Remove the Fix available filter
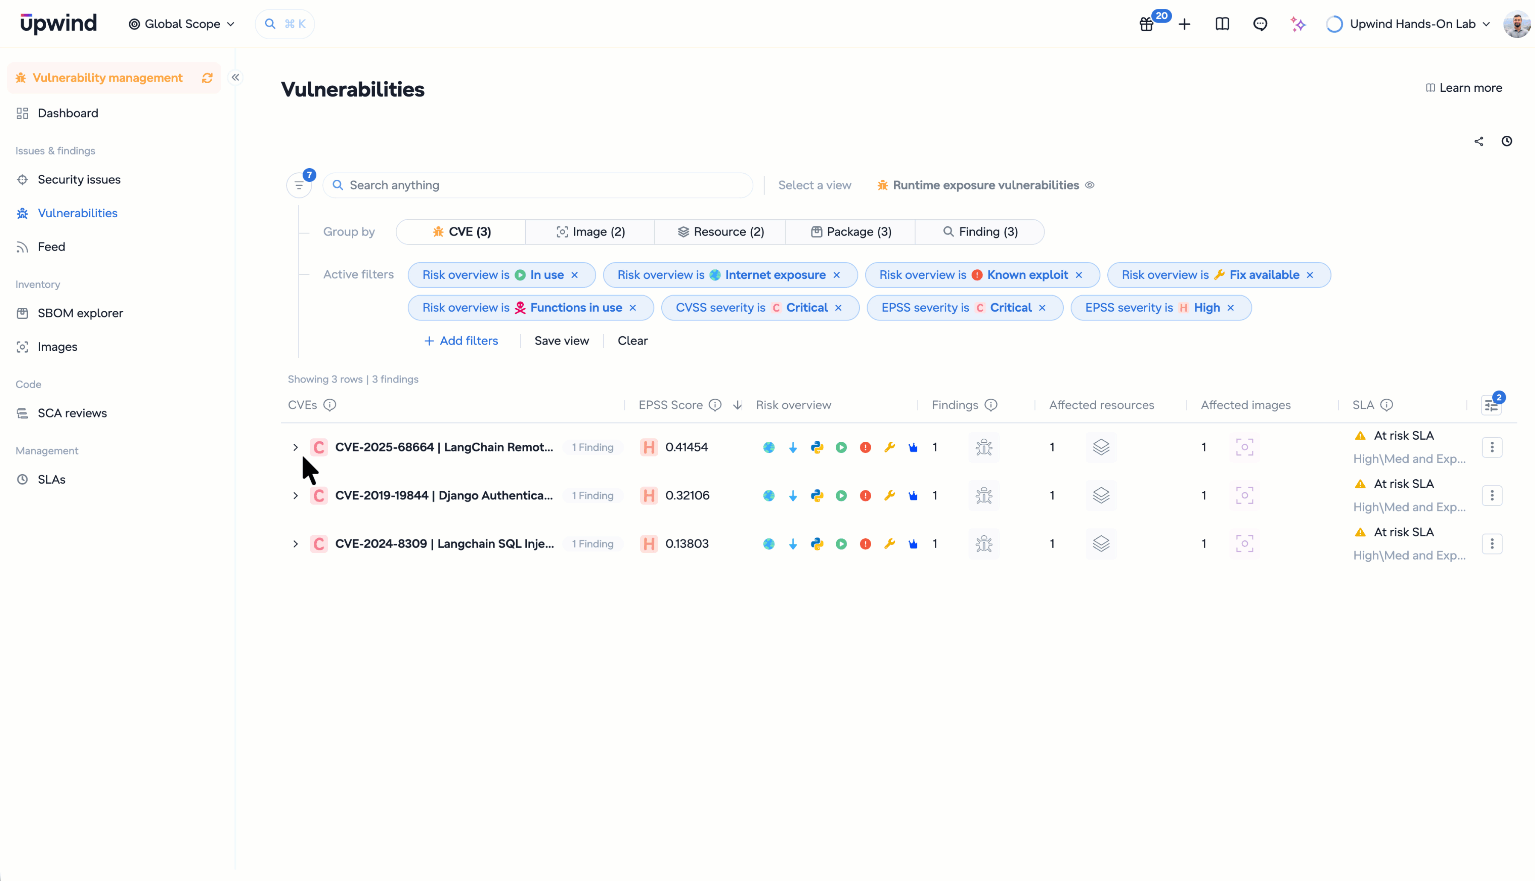Image resolution: width=1535 pixels, height=881 pixels. pos(1310,275)
